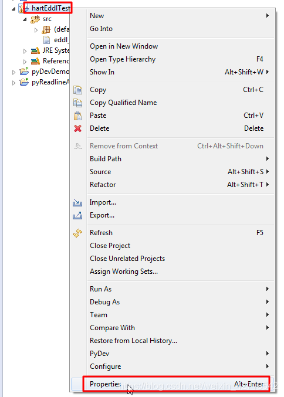Click the pyReadline project folder icon
The image size is (284, 397).
24,82
